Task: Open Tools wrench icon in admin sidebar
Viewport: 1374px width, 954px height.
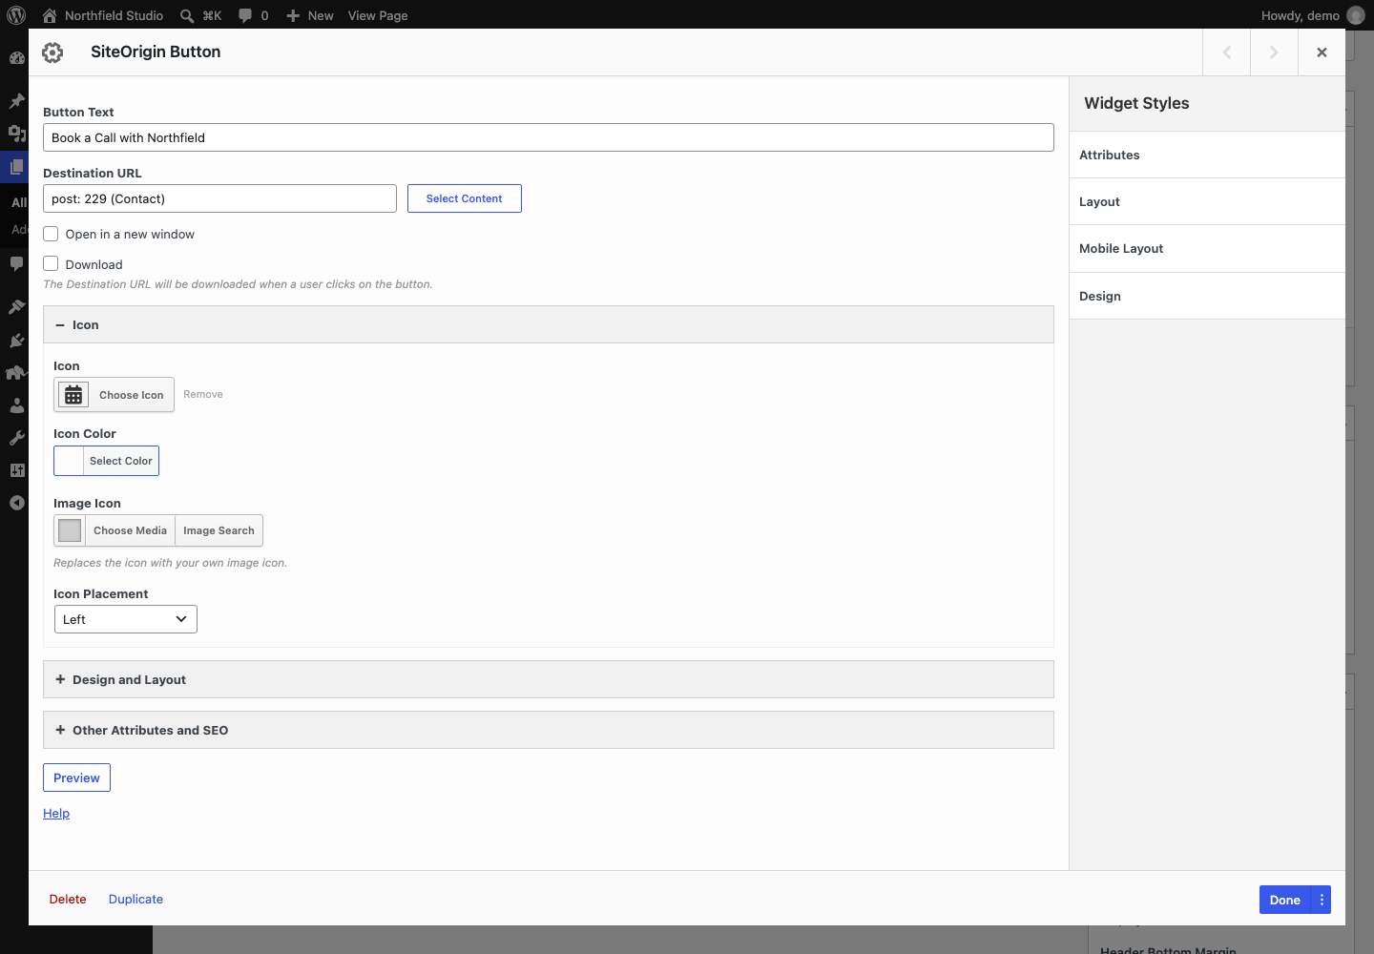Action: pyautogui.click(x=16, y=438)
